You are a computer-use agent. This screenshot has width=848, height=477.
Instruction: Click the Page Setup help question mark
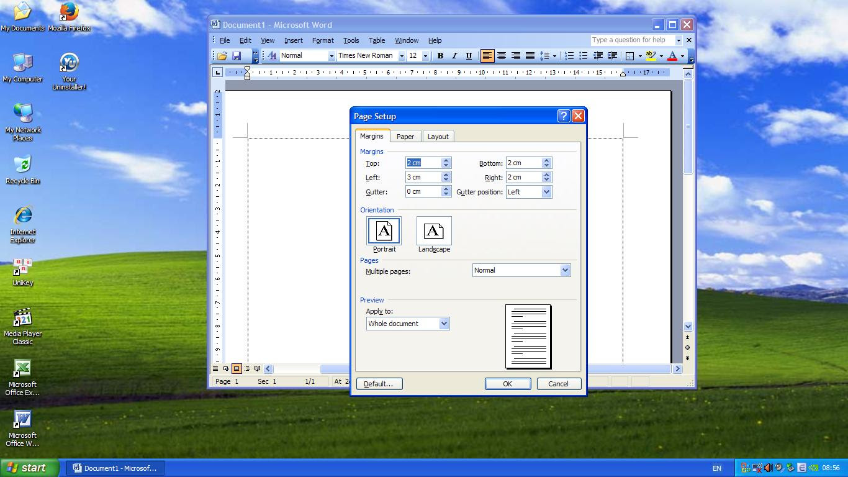[x=564, y=116]
